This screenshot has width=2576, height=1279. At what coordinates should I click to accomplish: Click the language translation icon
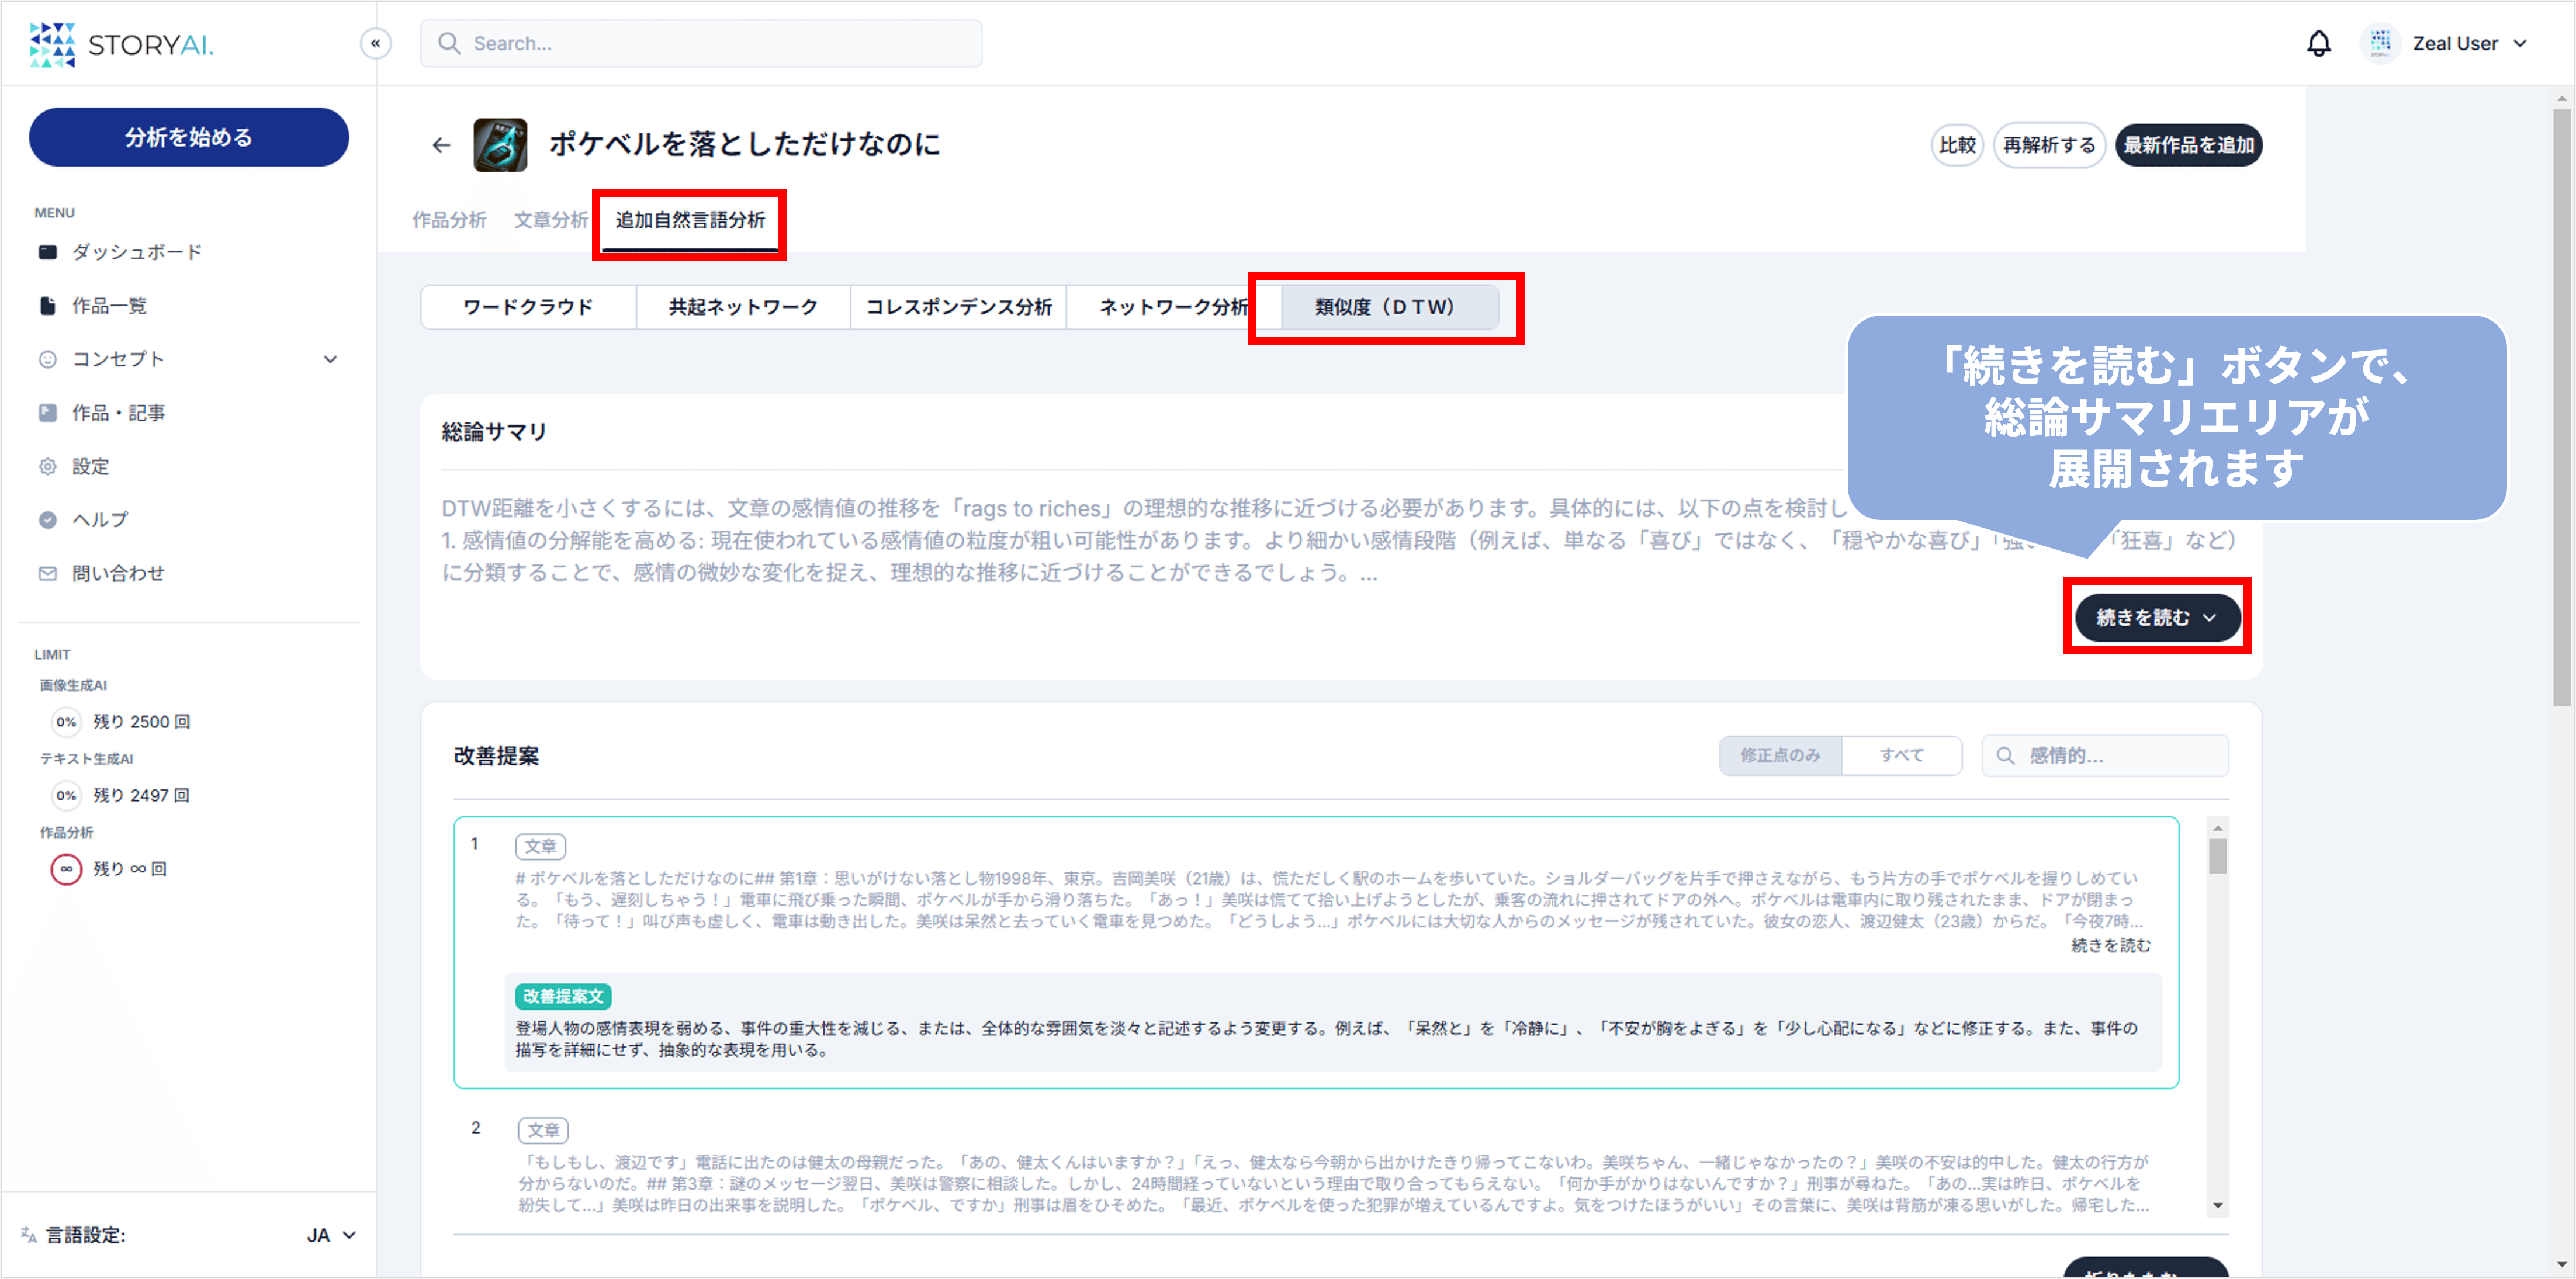click(29, 1235)
